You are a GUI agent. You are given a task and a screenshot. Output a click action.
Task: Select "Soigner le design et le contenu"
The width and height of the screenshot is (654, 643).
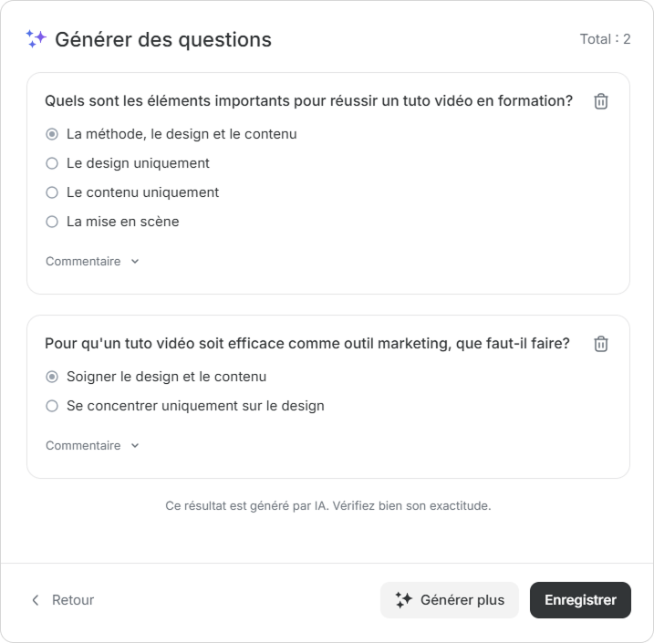tap(52, 377)
